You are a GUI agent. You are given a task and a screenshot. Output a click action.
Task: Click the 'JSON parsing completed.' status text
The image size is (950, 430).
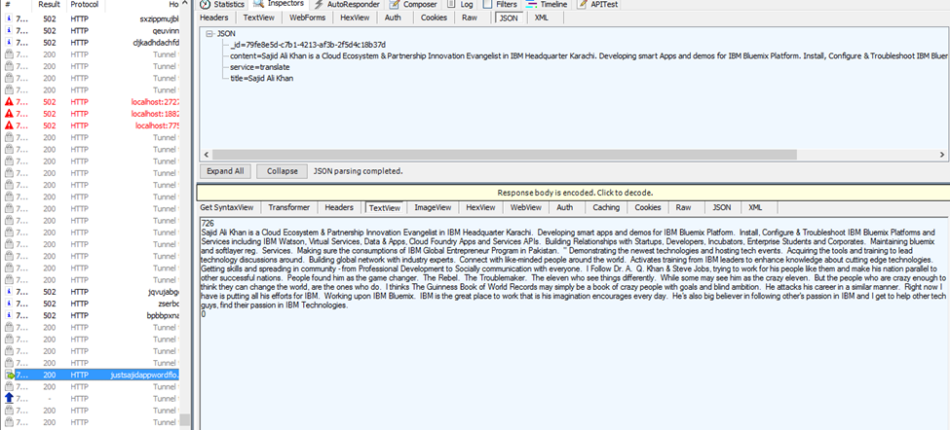pyautogui.click(x=358, y=171)
